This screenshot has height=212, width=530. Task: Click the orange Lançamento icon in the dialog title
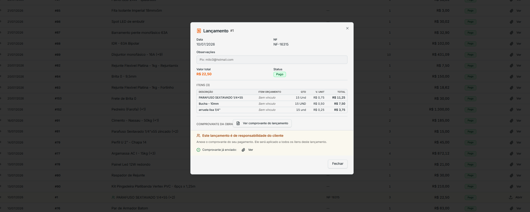click(x=199, y=31)
